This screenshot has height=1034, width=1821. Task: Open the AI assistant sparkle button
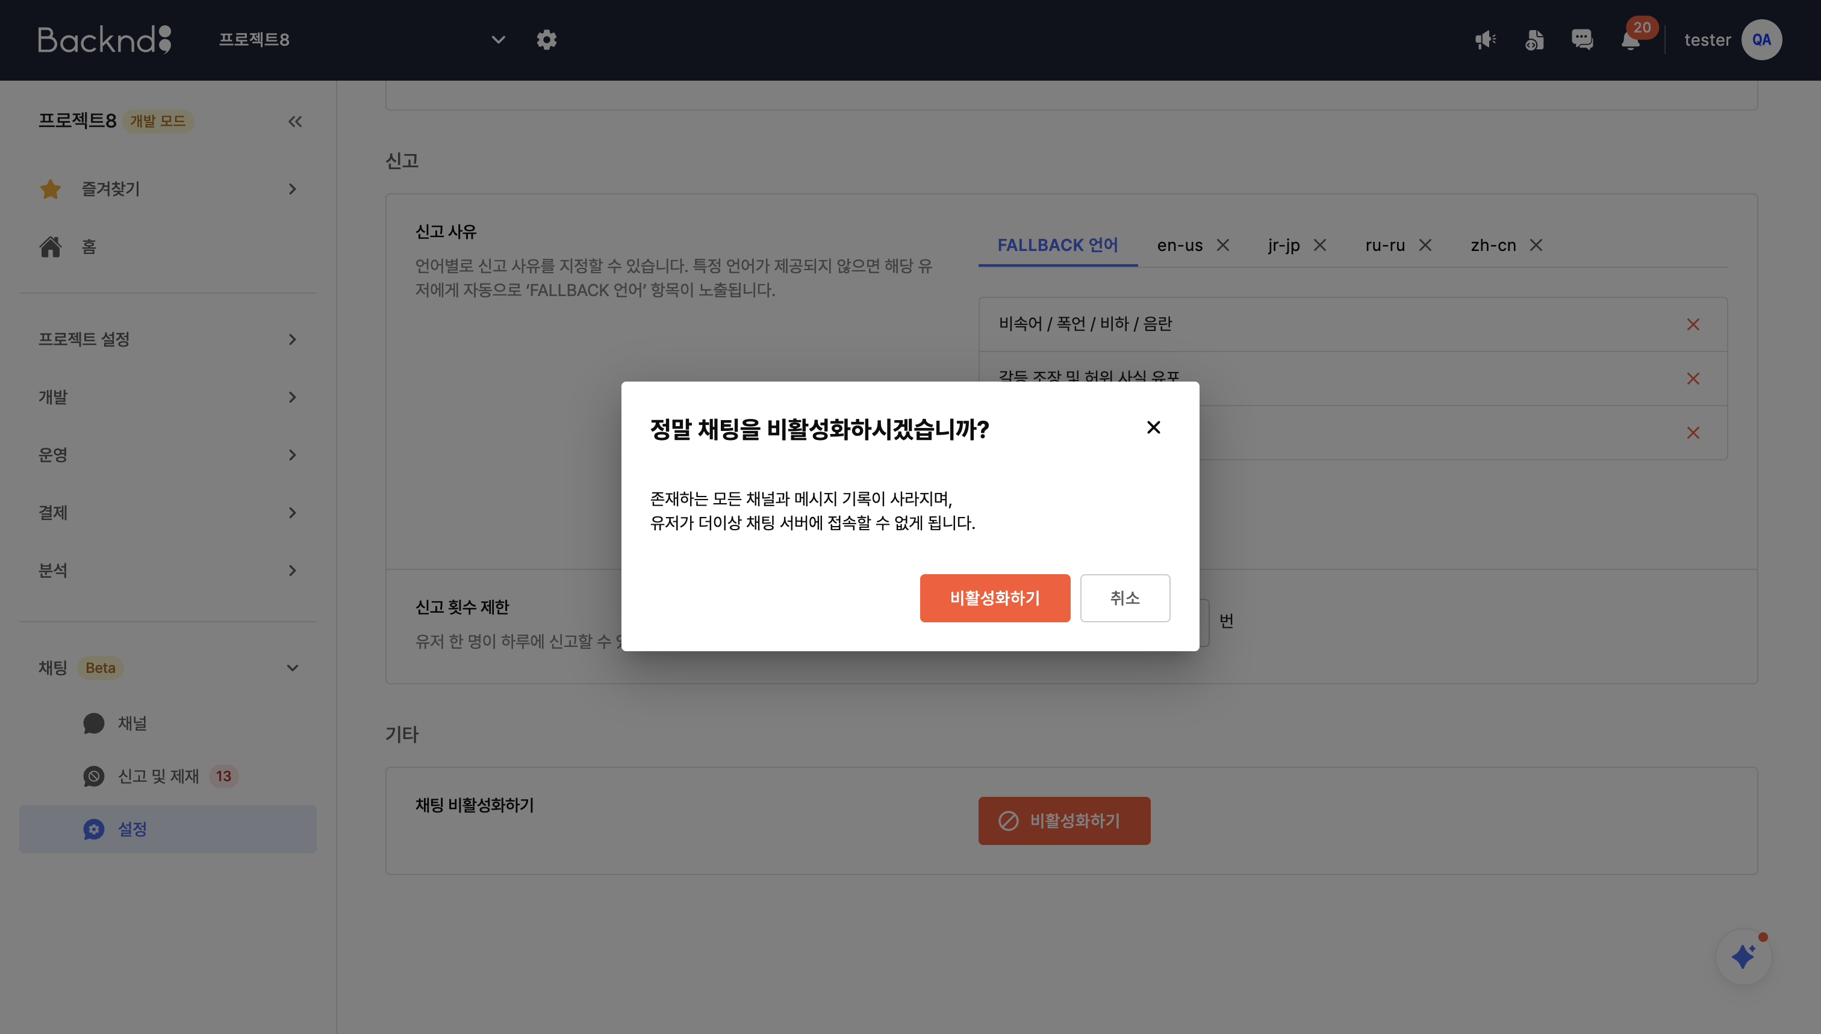(1743, 956)
